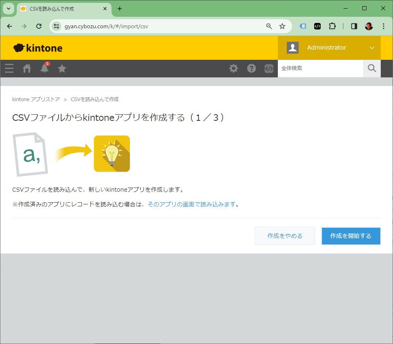Click the kintone logo

(38, 48)
